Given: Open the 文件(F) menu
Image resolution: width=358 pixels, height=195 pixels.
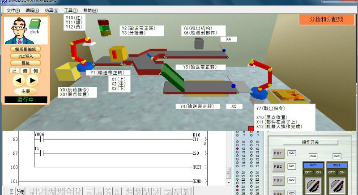Looking at the screenshot, I should 13,10.
